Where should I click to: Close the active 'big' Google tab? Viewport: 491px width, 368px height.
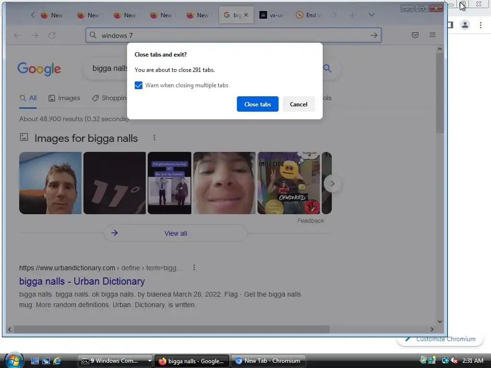coord(246,15)
